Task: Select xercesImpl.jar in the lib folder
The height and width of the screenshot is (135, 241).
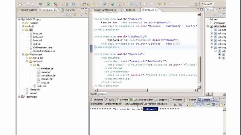Action: point(49,75)
